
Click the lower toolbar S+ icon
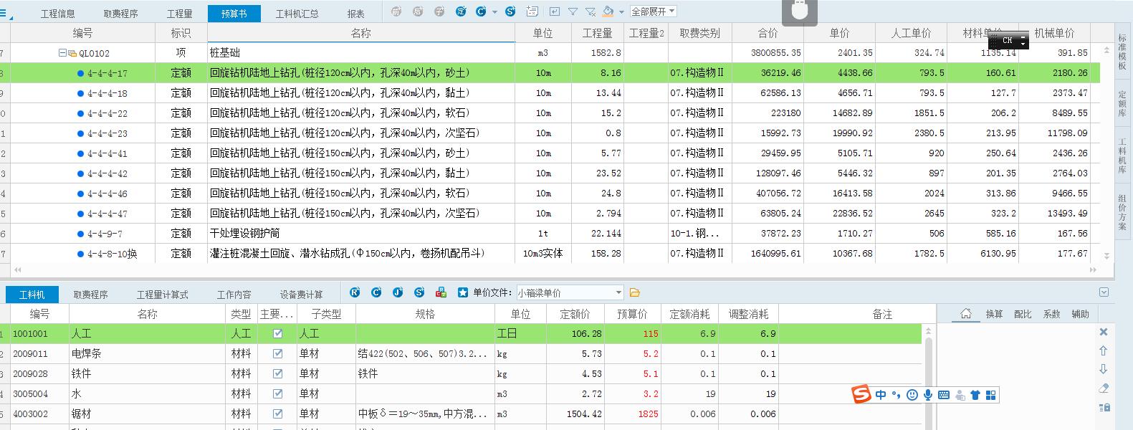(x=419, y=292)
